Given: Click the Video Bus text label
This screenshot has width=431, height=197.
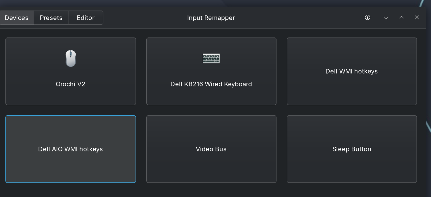Looking at the screenshot, I should [211, 149].
